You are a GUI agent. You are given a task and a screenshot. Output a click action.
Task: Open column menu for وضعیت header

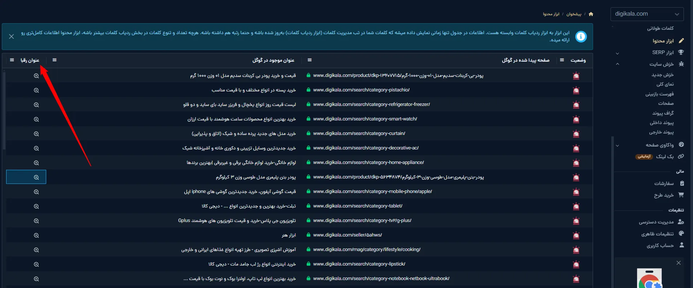pyautogui.click(x=562, y=60)
